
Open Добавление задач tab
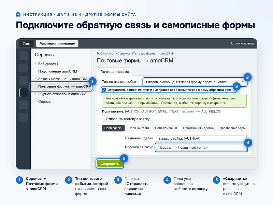(233, 128)
